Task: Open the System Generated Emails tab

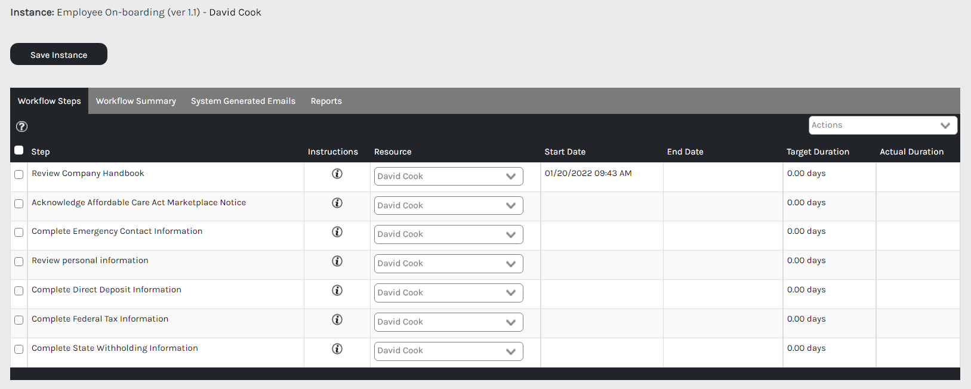Action: tap(243, 101)
